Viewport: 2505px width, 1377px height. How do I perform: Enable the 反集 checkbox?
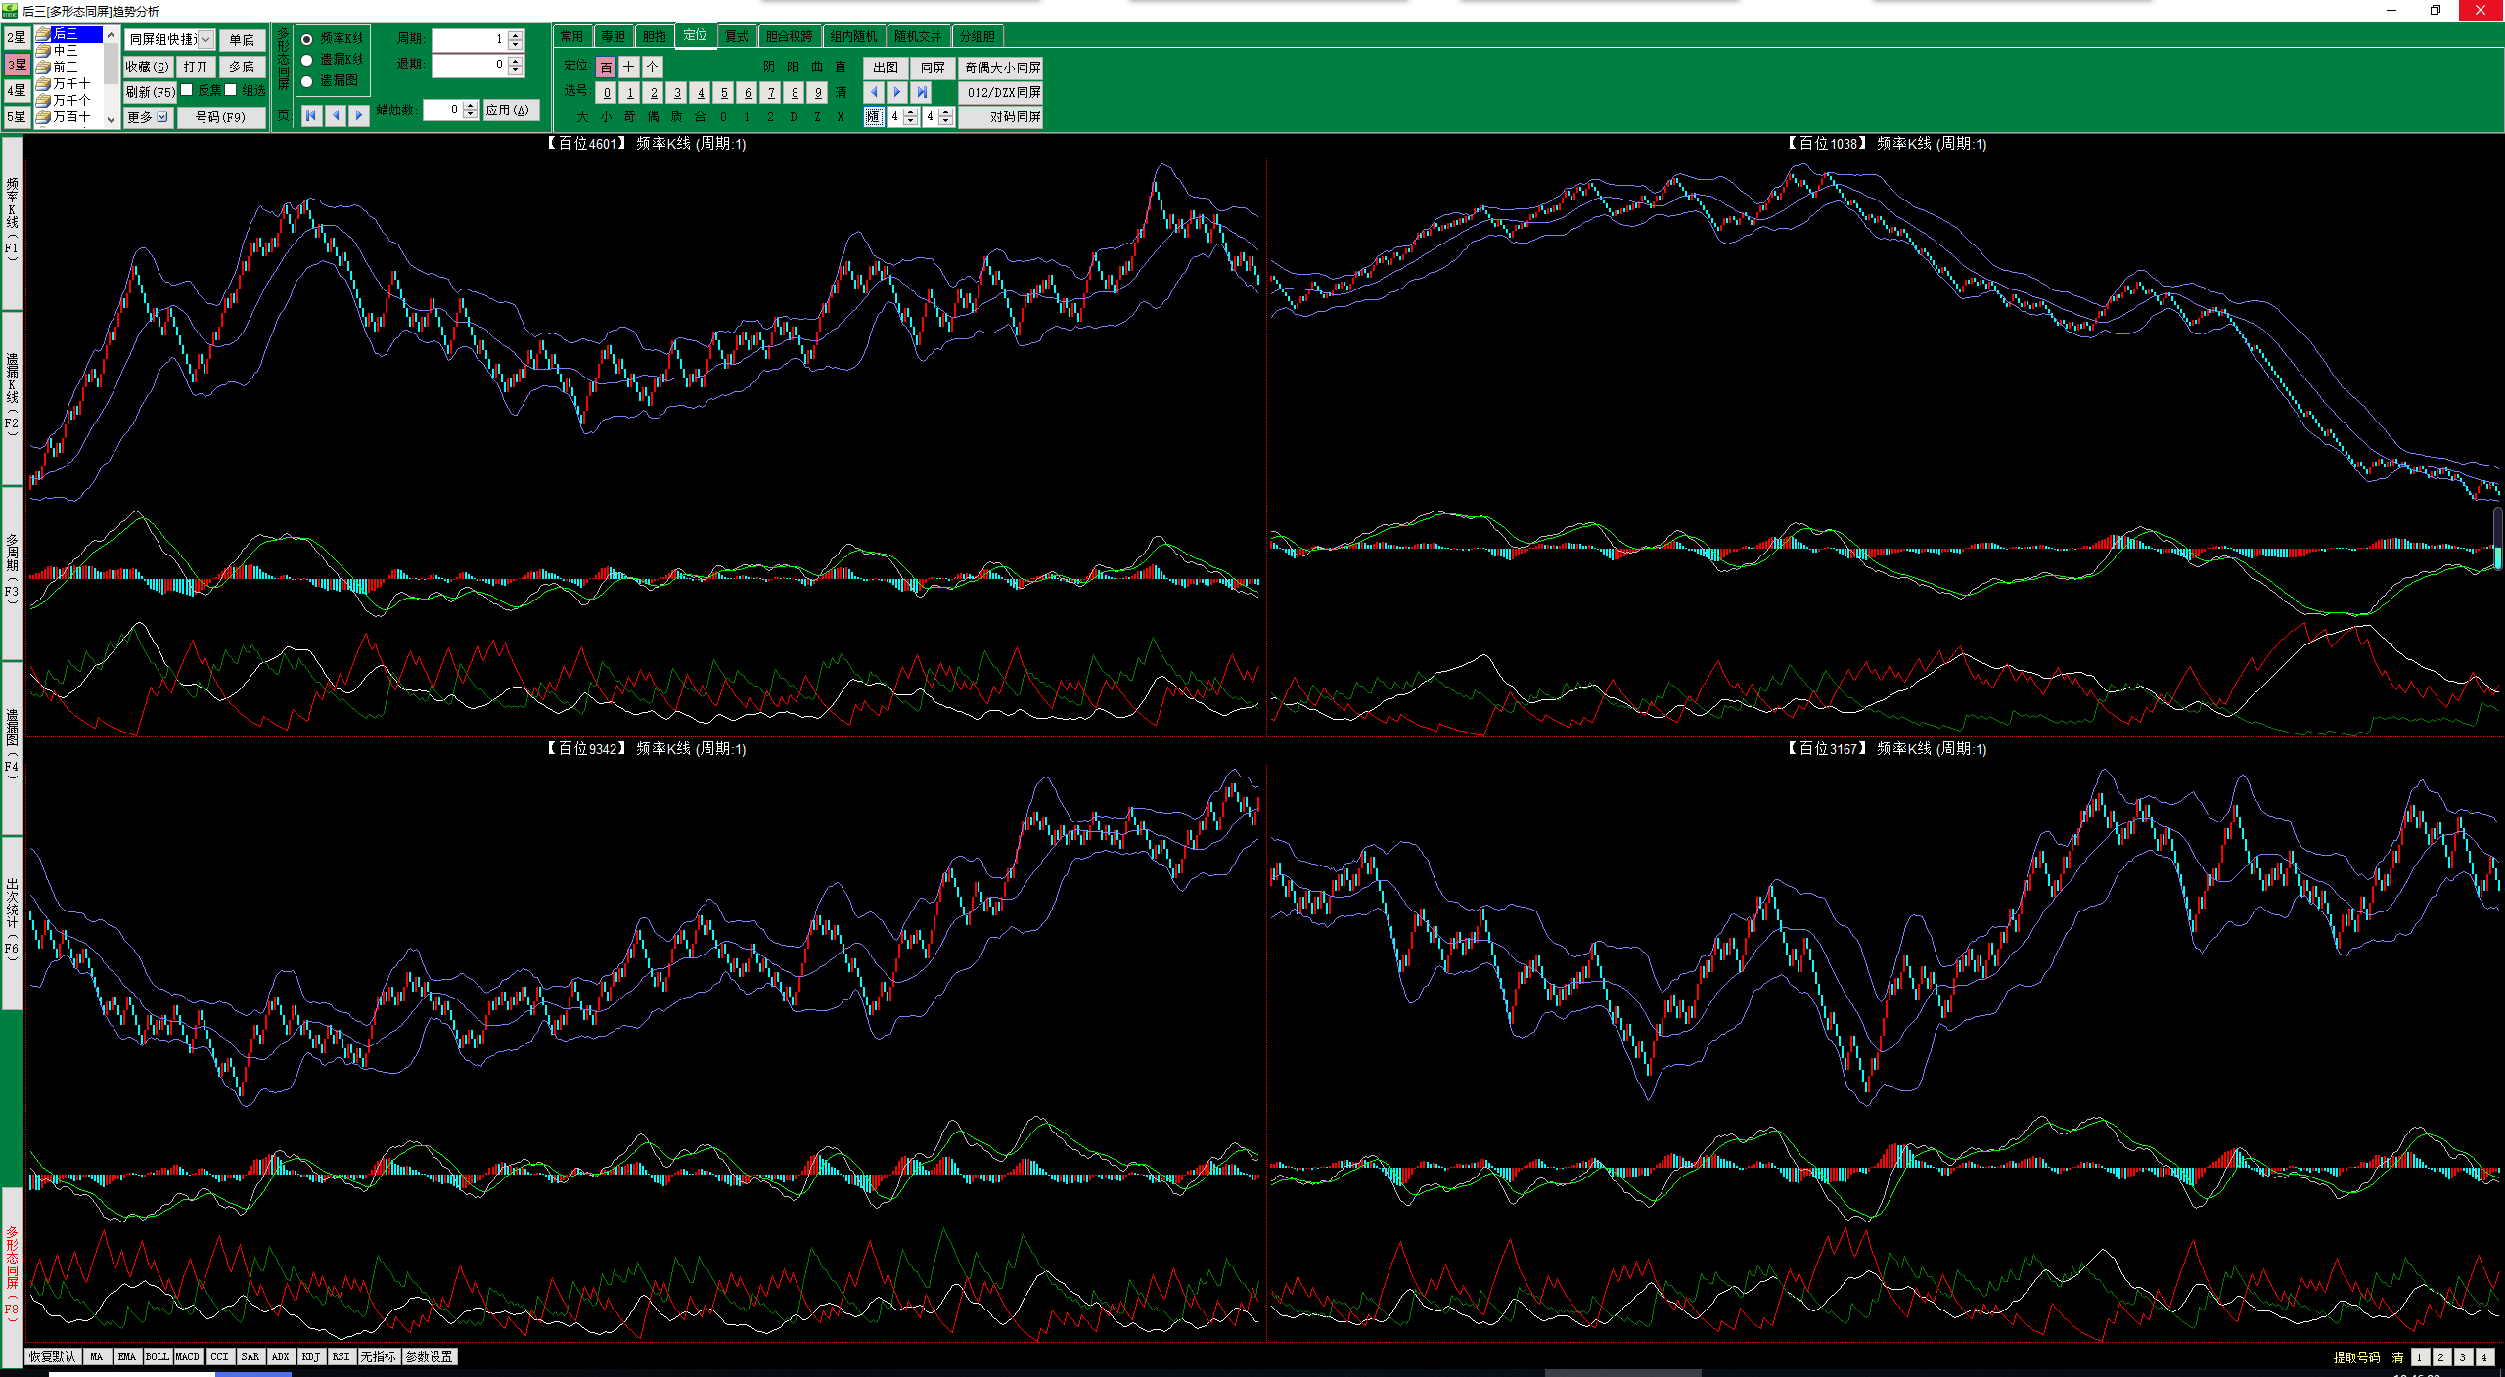click(187, 90)
